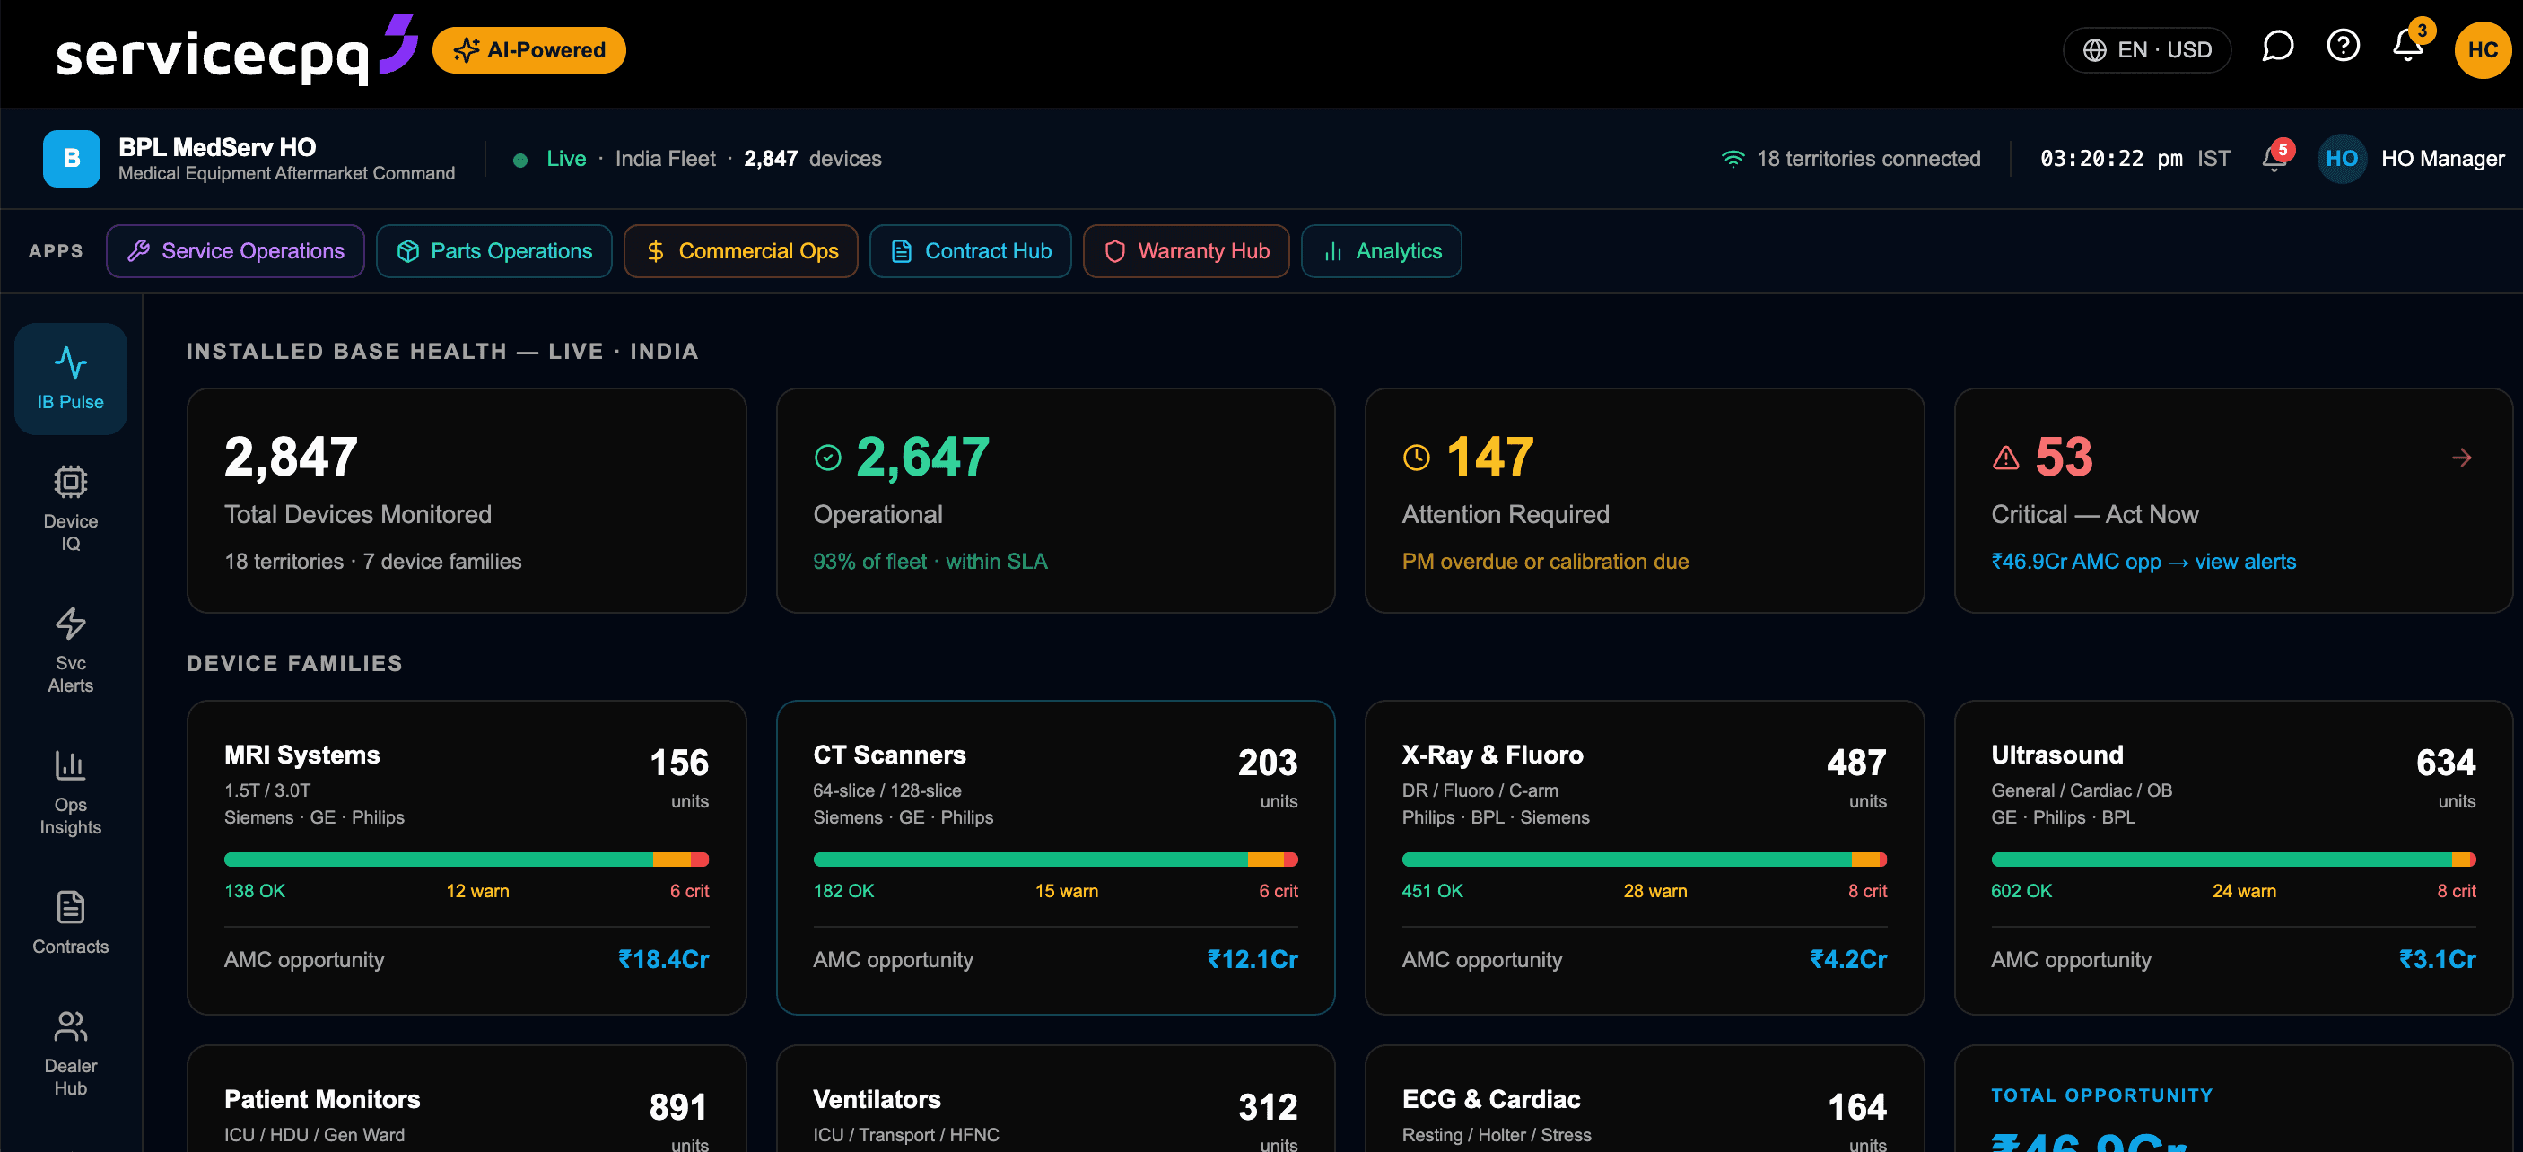Open alerts bell with badge 5

point(2276,157)
